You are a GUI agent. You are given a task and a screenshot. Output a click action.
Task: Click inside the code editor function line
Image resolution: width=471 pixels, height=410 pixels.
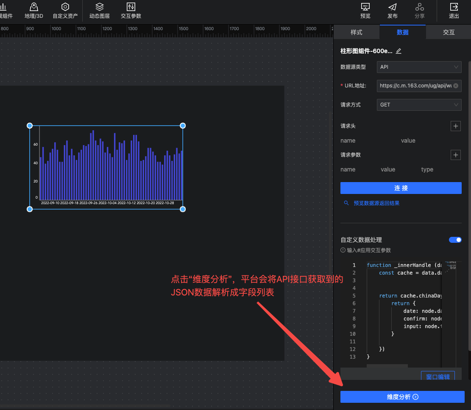[404, 265]
